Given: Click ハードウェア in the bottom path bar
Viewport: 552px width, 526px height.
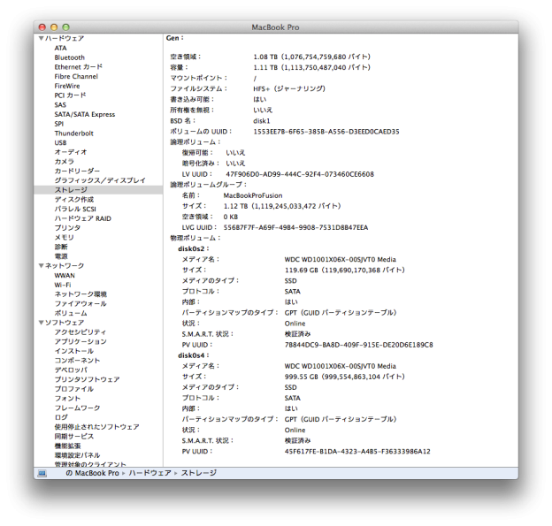Looking at the screenshot, I should (x=150, y=473).
